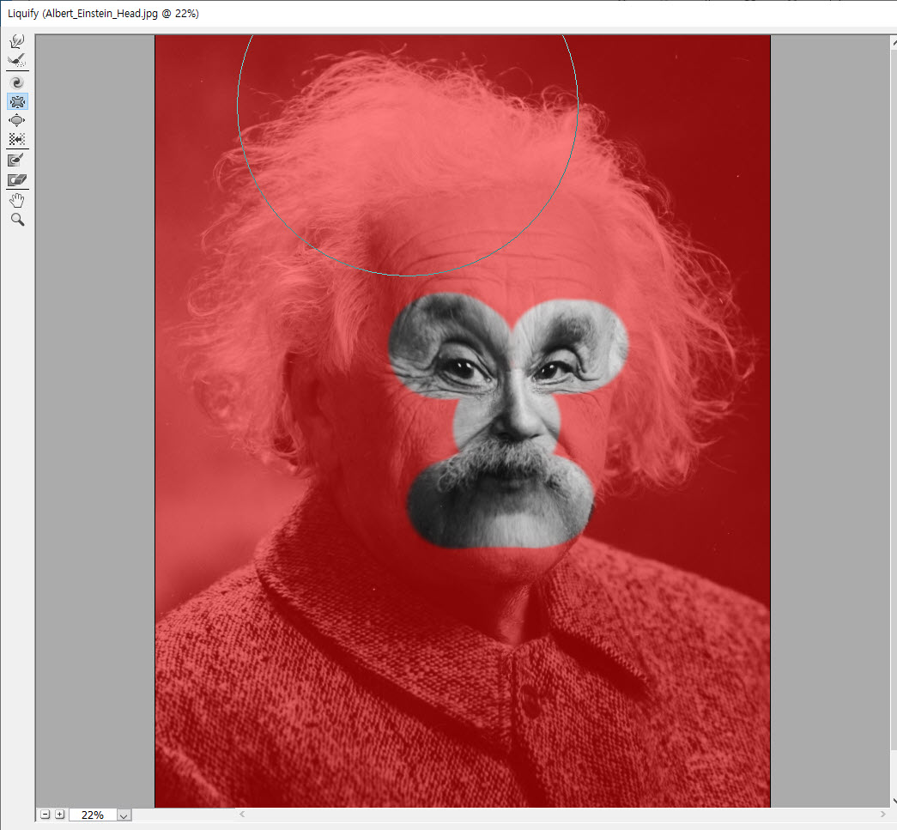Select the Forward Warp tool
The width and height of the screenshot is (897, 830).
pyautogui.click(x=17, y=41)
